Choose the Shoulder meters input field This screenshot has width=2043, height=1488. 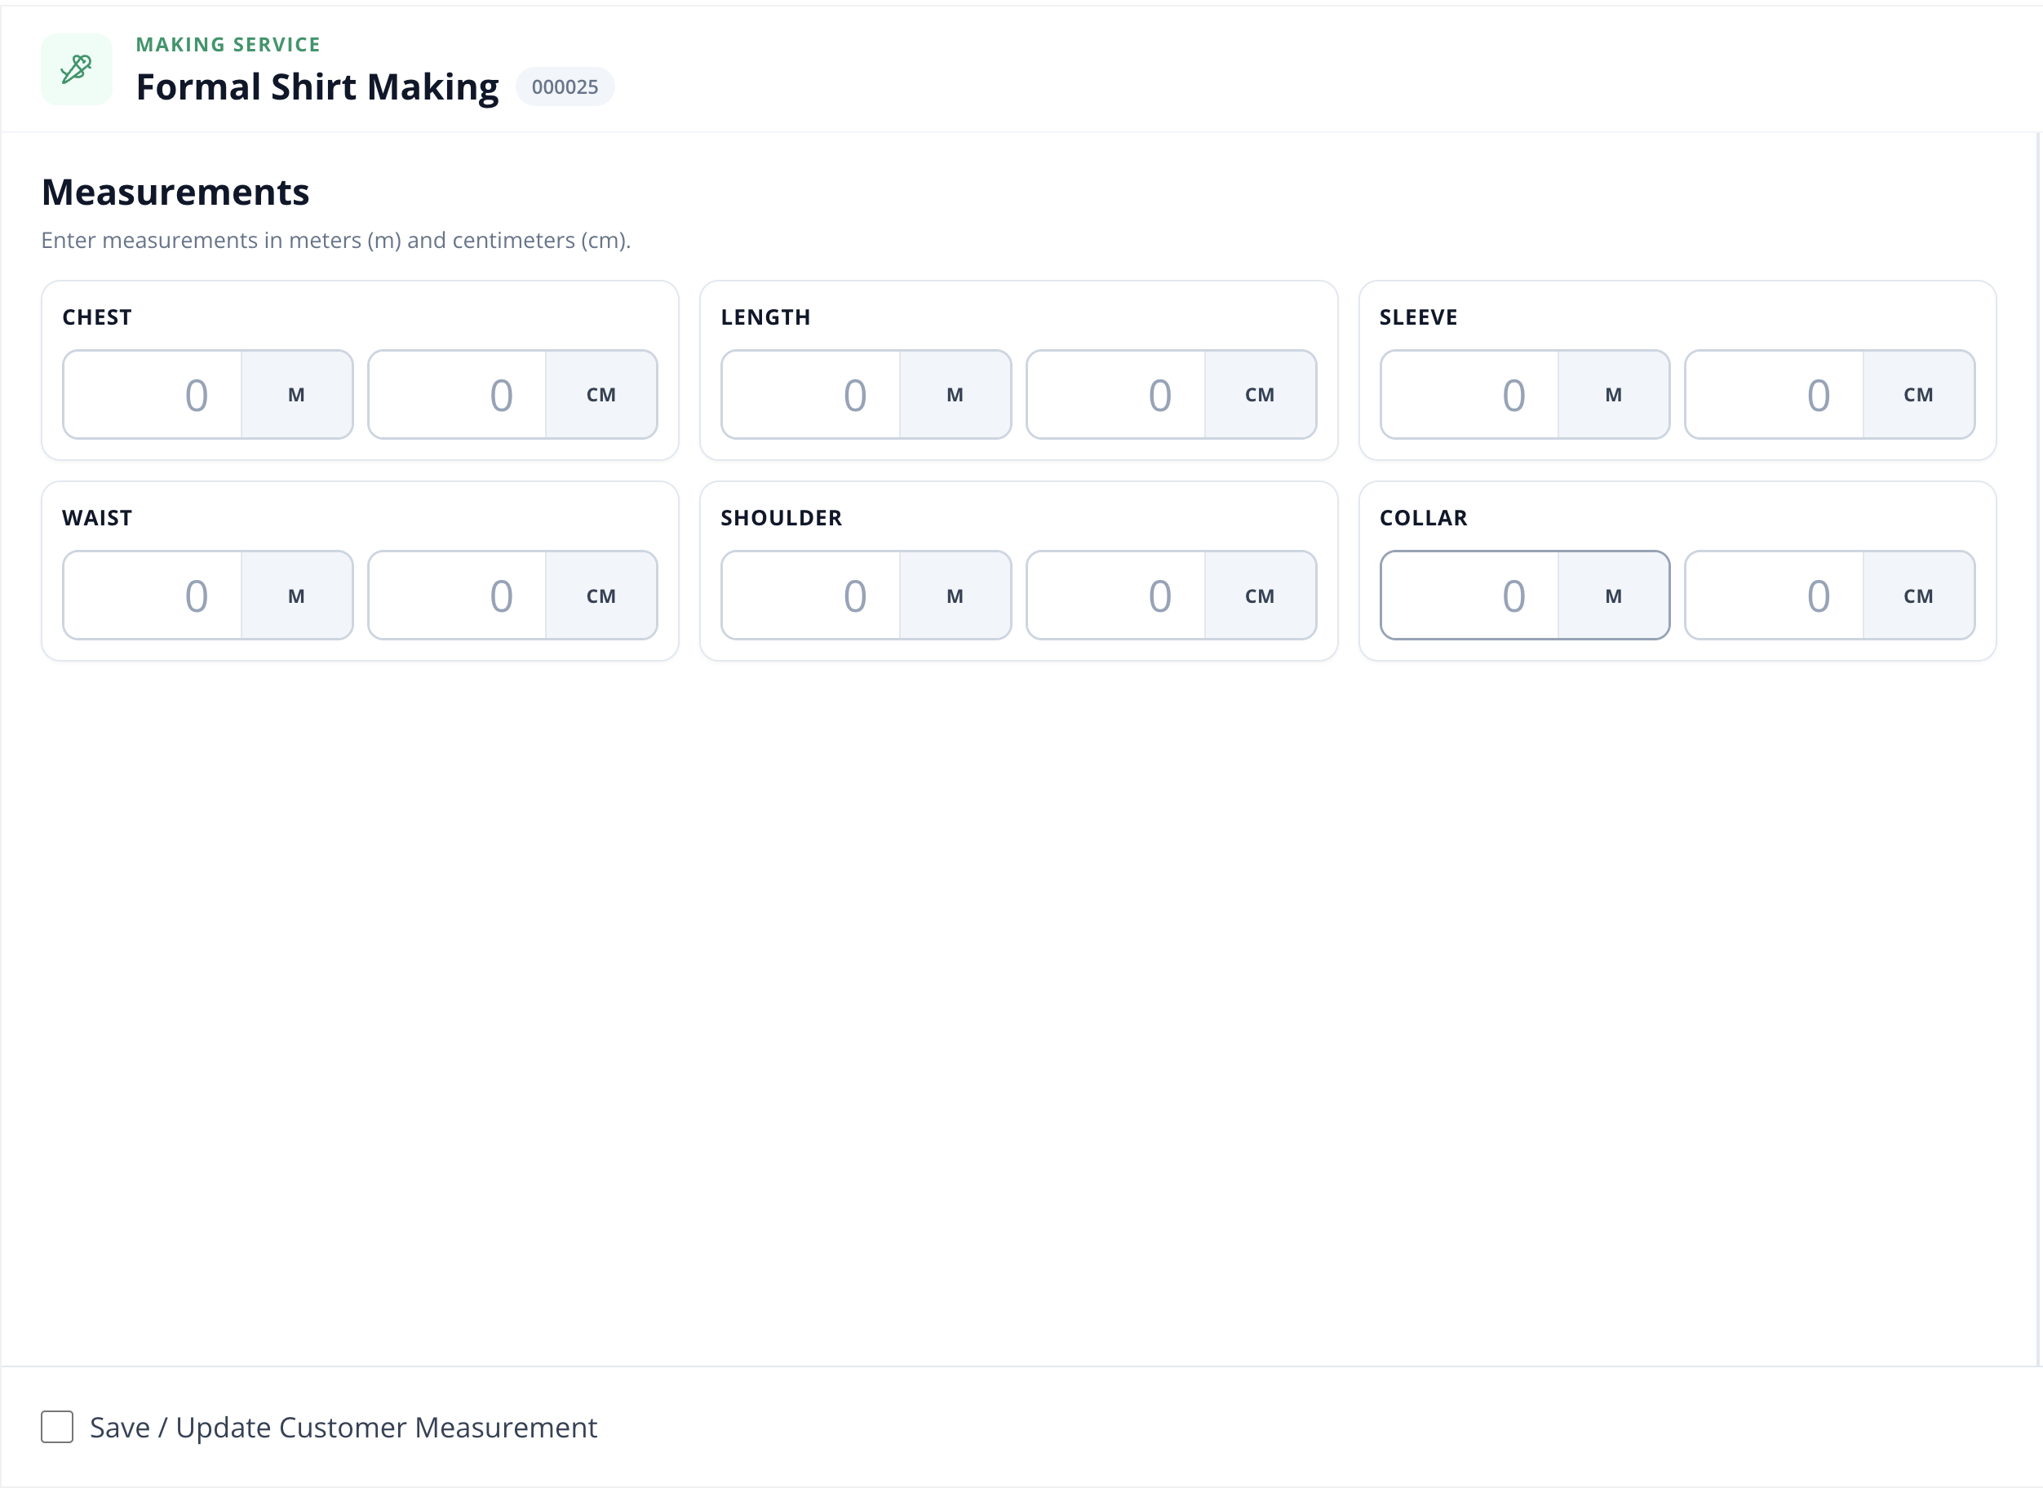(x=811, y=596)
